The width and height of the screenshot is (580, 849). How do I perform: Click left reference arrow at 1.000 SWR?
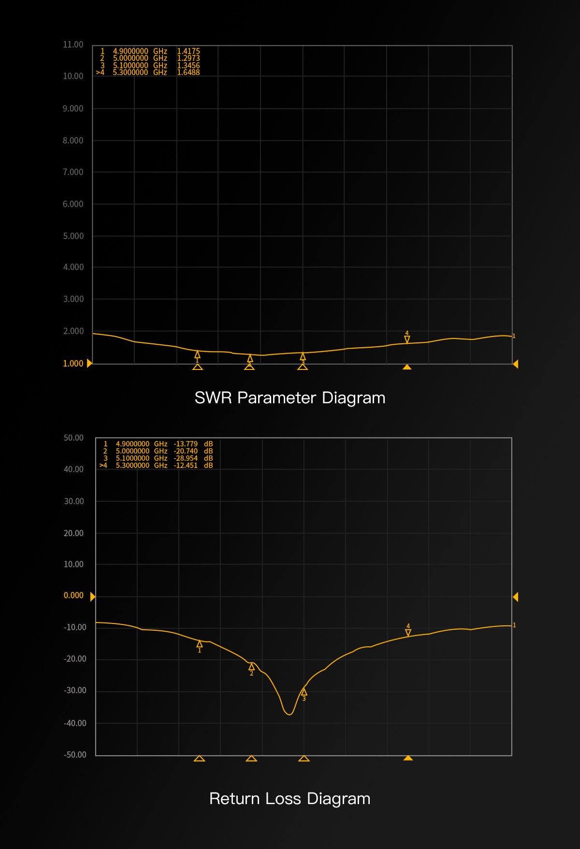click(89, 364)
